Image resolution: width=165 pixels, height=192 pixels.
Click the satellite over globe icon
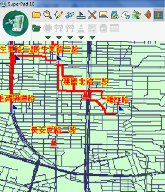(x=137, y=15)
